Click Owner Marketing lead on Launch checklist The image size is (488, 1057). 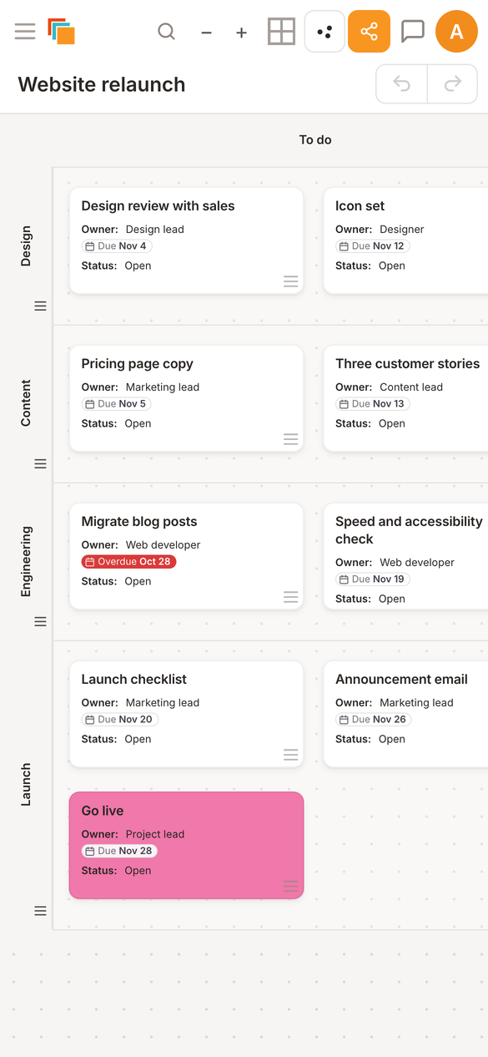click(x=140, y=703)
